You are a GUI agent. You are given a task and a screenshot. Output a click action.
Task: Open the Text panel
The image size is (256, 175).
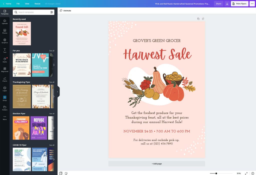click(4, 50)
